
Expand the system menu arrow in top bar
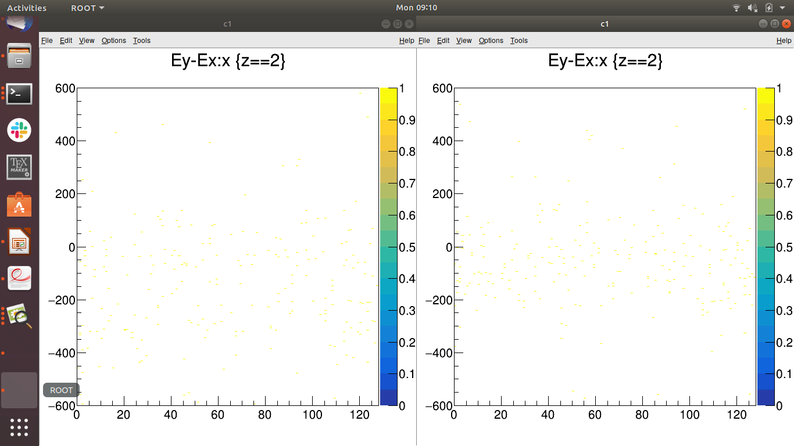782,8
